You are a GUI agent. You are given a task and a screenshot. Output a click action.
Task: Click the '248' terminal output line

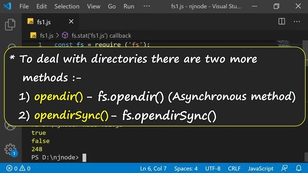click(37, 149)
